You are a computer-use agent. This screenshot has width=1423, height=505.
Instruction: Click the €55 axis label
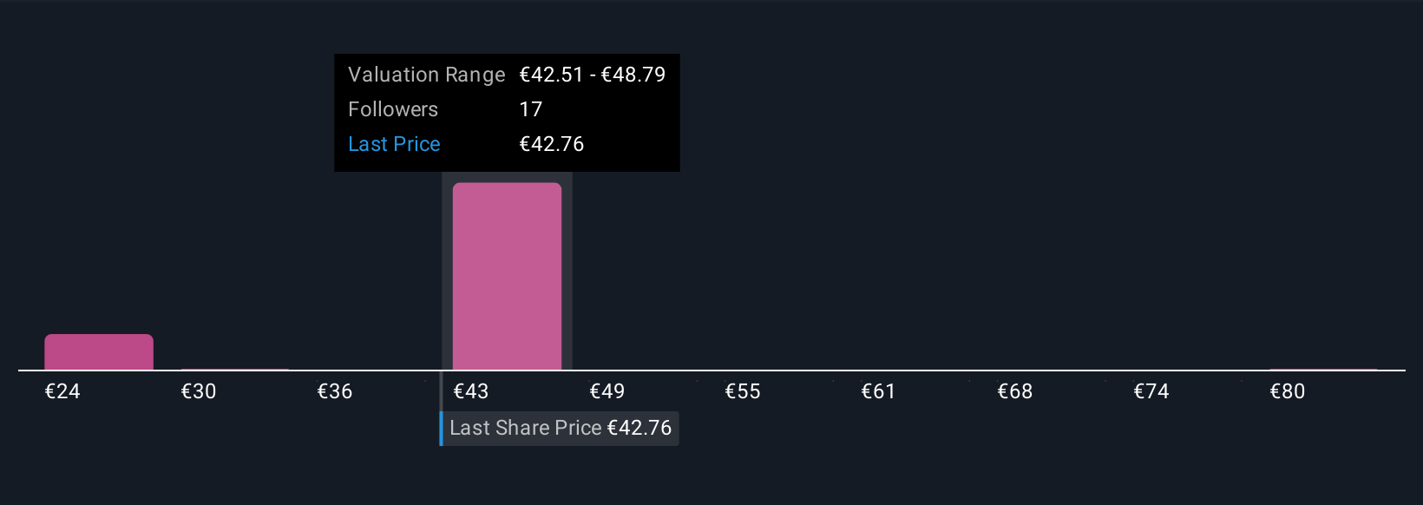pos(743,391)
